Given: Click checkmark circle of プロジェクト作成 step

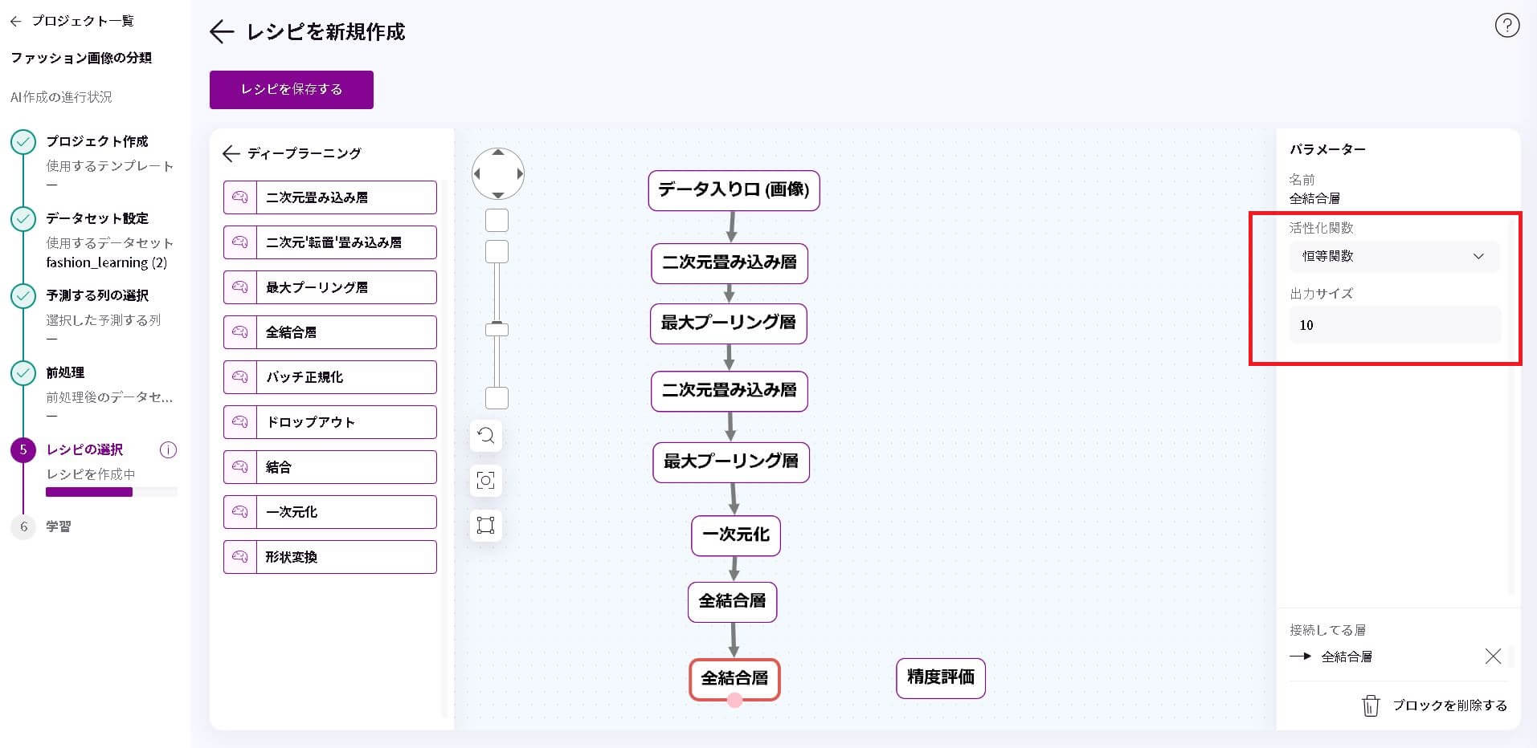Looking at the screenshot, I should [x=23, y=142].
